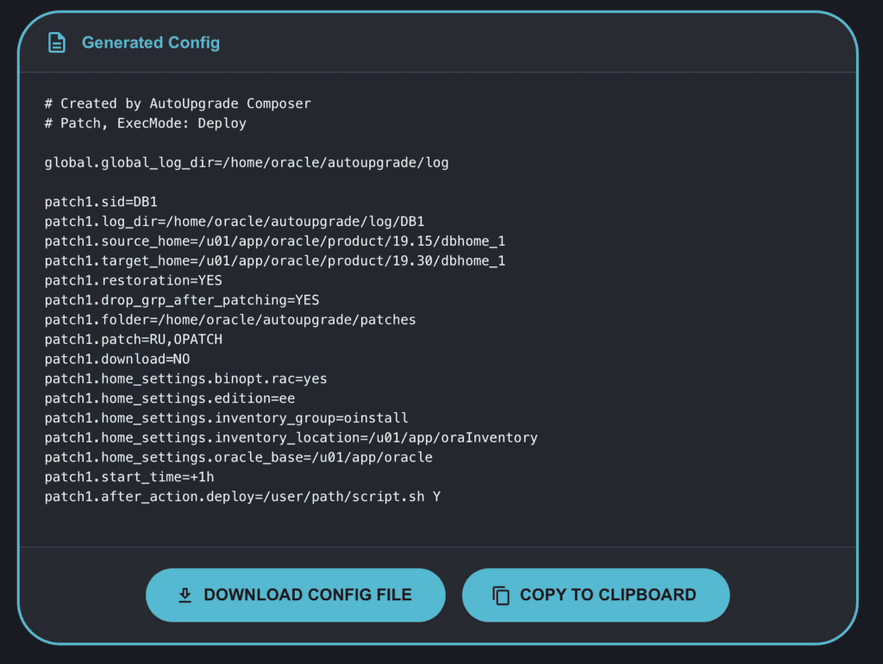Click the copy icon in clipboard button
Viewport: 883px width, 664px height.
(501, 595)
